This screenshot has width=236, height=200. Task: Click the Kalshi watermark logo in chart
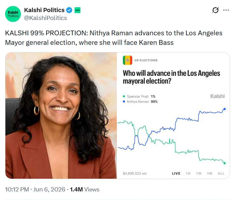coord(217,96)
